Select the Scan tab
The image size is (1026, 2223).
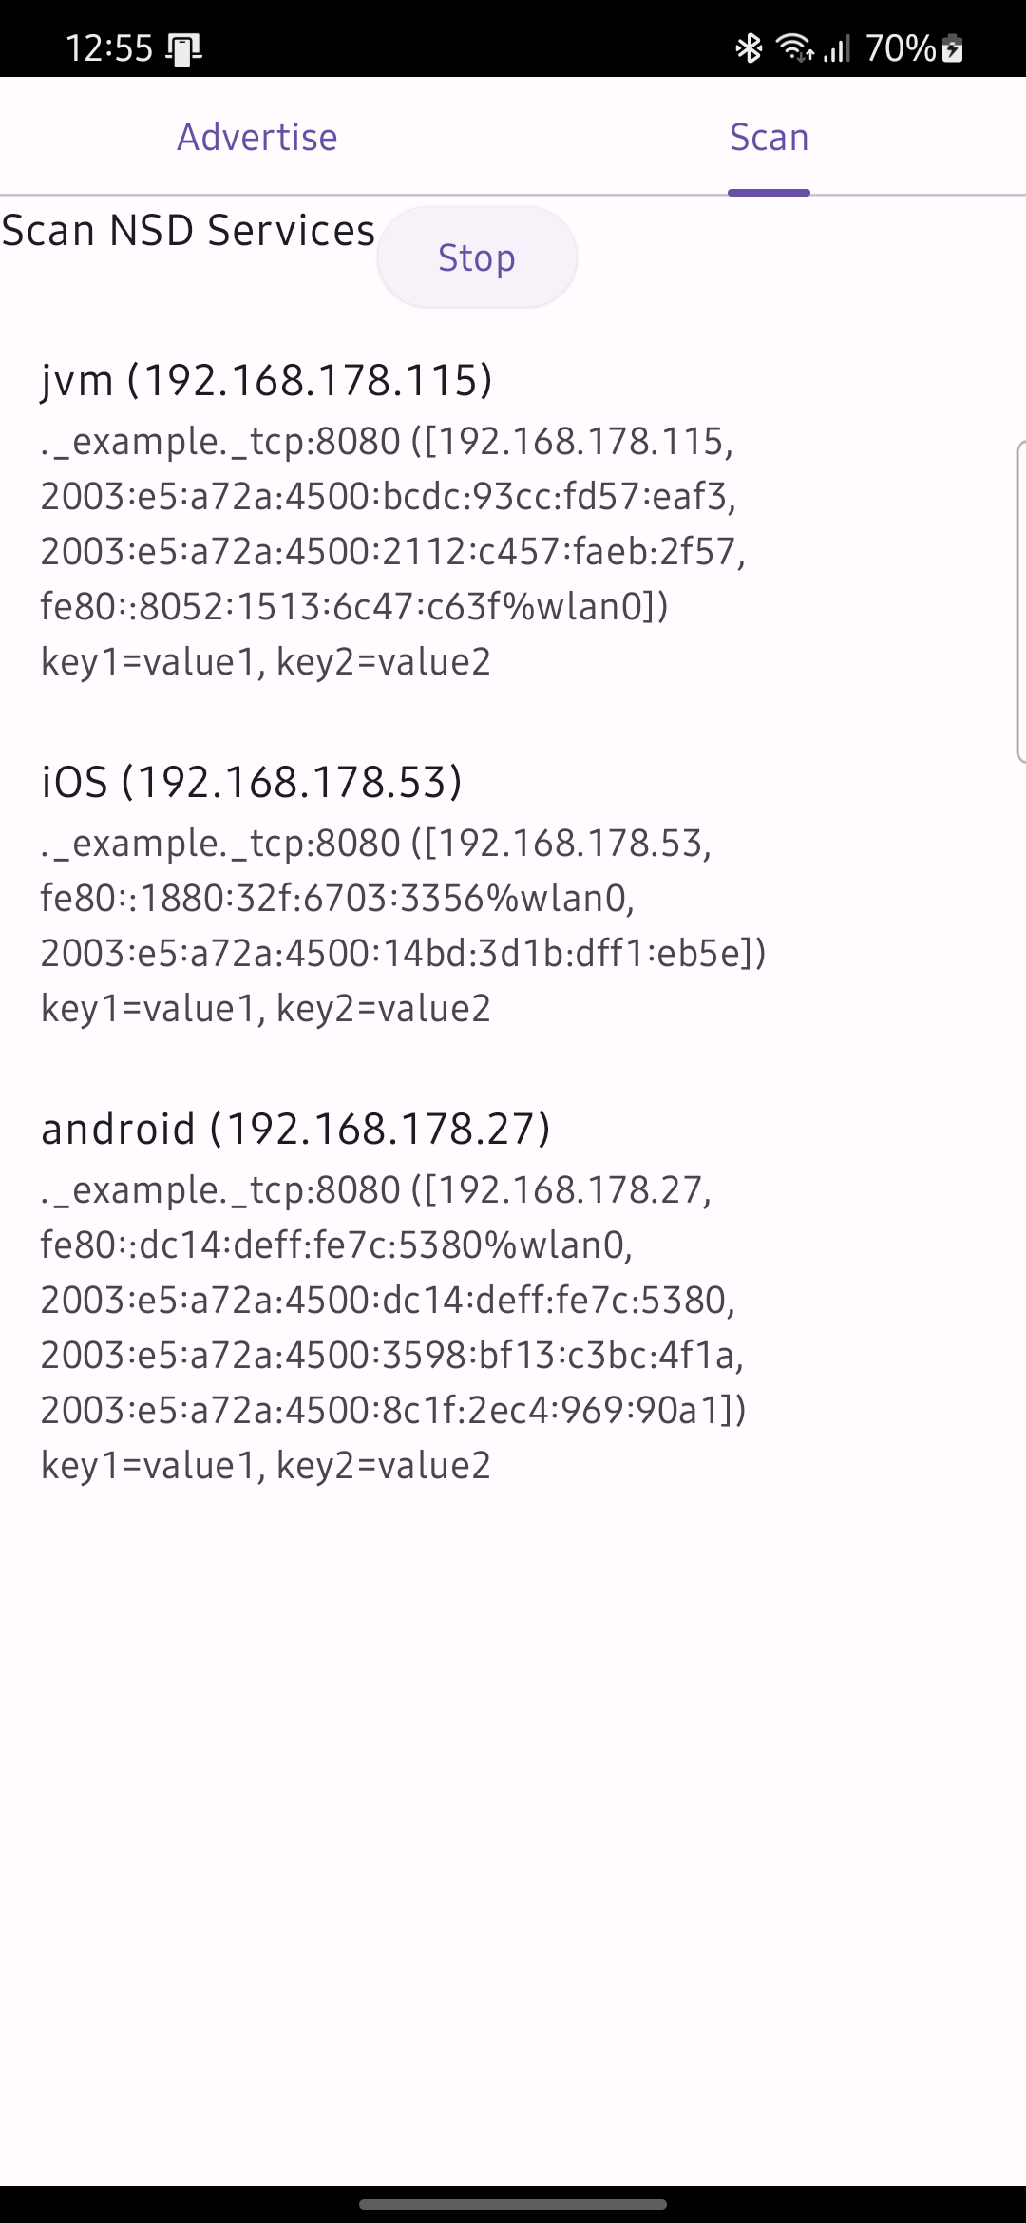769,137
